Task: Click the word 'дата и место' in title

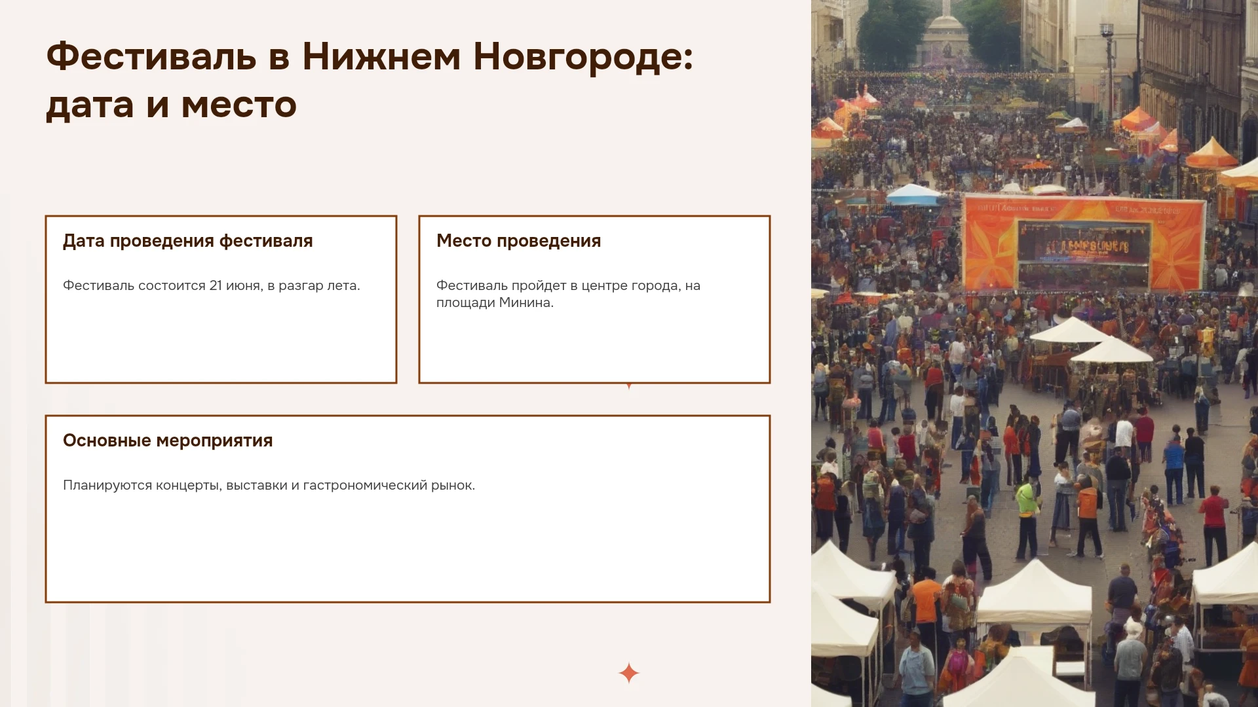Action: click(172, 105)
